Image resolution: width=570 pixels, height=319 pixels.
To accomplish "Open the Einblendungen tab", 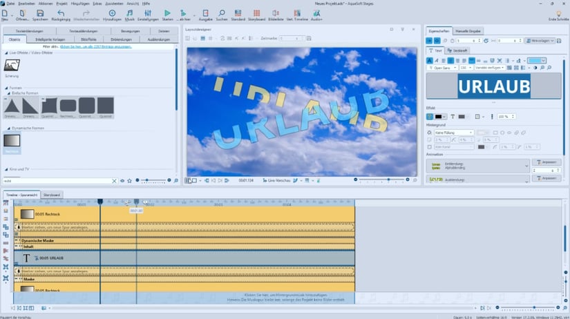I will point(121,39).
